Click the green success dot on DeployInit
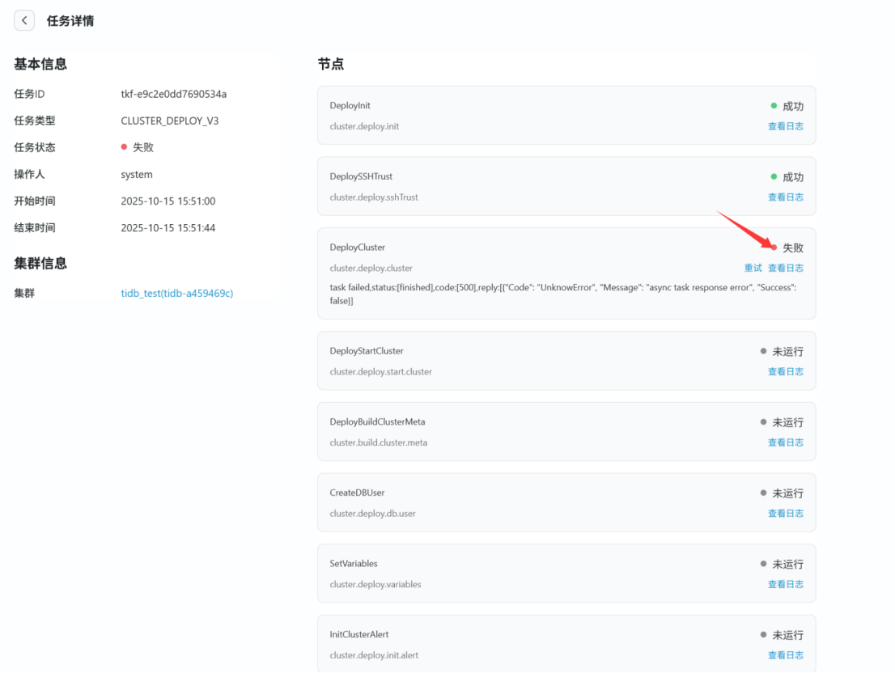Viewport: 895px width, 673px height. pyautogui.click(x=774, y=106)
